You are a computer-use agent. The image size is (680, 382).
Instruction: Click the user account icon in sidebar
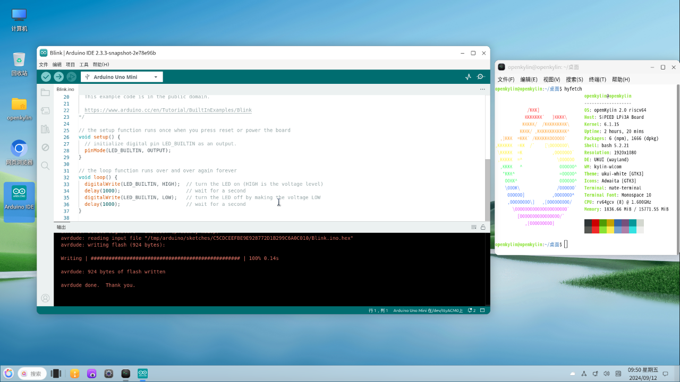click(45, 298)
